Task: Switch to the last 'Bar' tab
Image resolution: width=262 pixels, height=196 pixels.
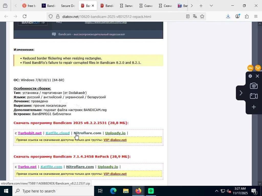Action: (182, 6)
